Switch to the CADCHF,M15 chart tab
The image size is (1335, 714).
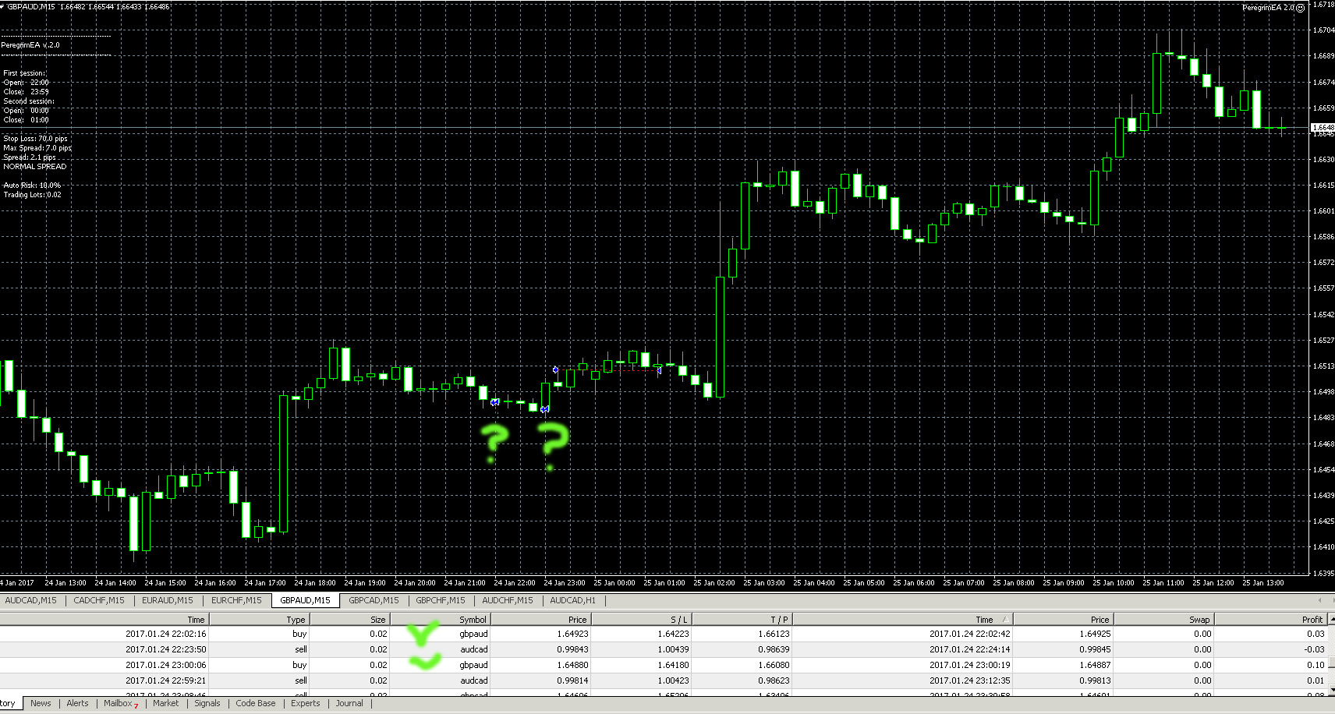(99, 600)
